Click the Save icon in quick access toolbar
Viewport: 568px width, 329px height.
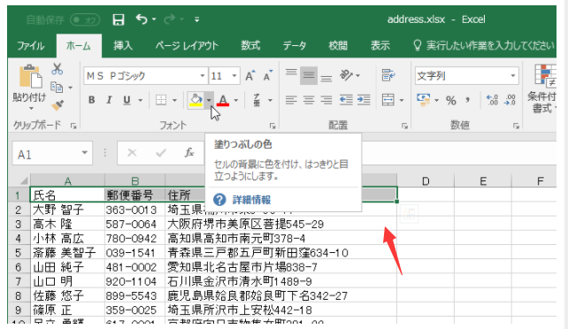click(x=119, y=19)
